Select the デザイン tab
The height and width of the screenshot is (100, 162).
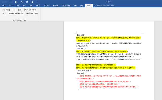[38, 6]
